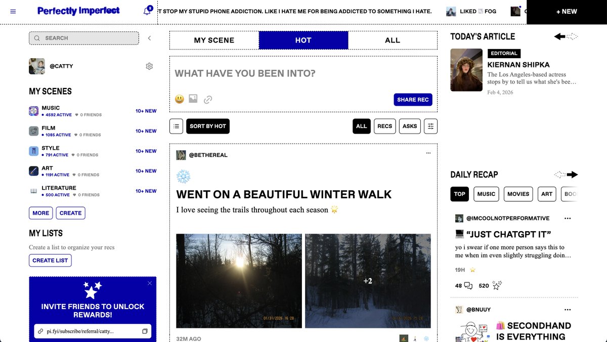This screenshot has height=342, width=607.
Task: Select MOVIES recap tab
Action: (518, 194)
